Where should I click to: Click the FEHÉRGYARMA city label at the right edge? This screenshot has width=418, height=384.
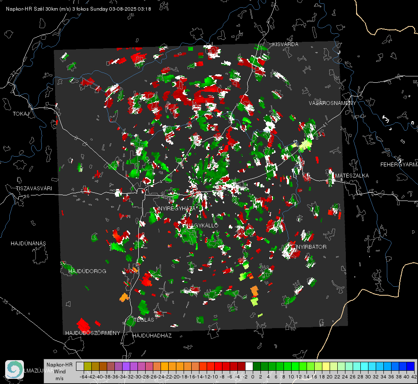point(399,165)
